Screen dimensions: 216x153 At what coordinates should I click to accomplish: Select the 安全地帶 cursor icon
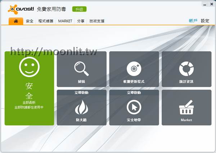(x=134, y=107)
